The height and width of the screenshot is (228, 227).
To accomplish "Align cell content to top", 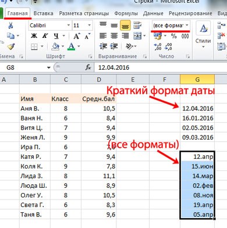I will [x=103, y=25].
